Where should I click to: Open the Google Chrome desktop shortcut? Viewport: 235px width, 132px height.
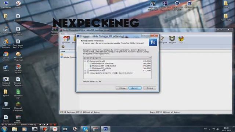(6, 56)
